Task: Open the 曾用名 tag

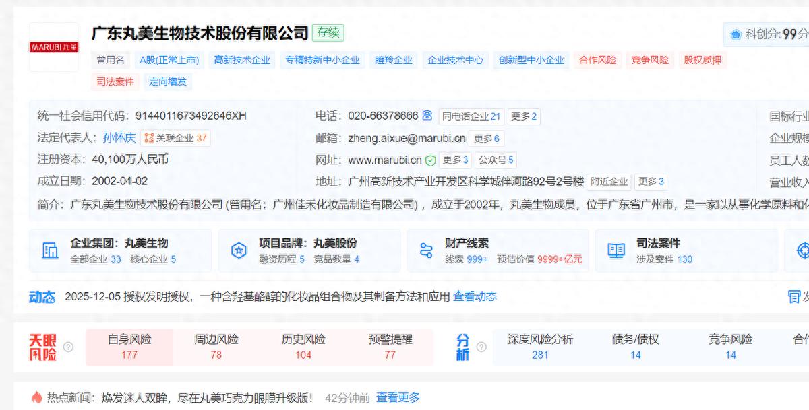Action: 111,60
